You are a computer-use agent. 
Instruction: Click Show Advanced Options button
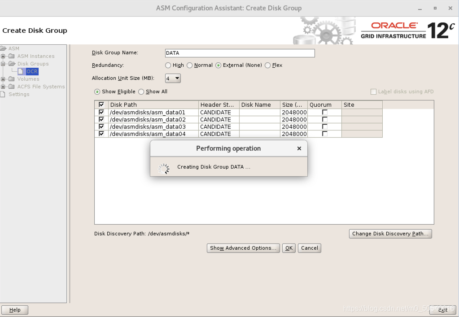pyautogui.click(x=243, y=248)
